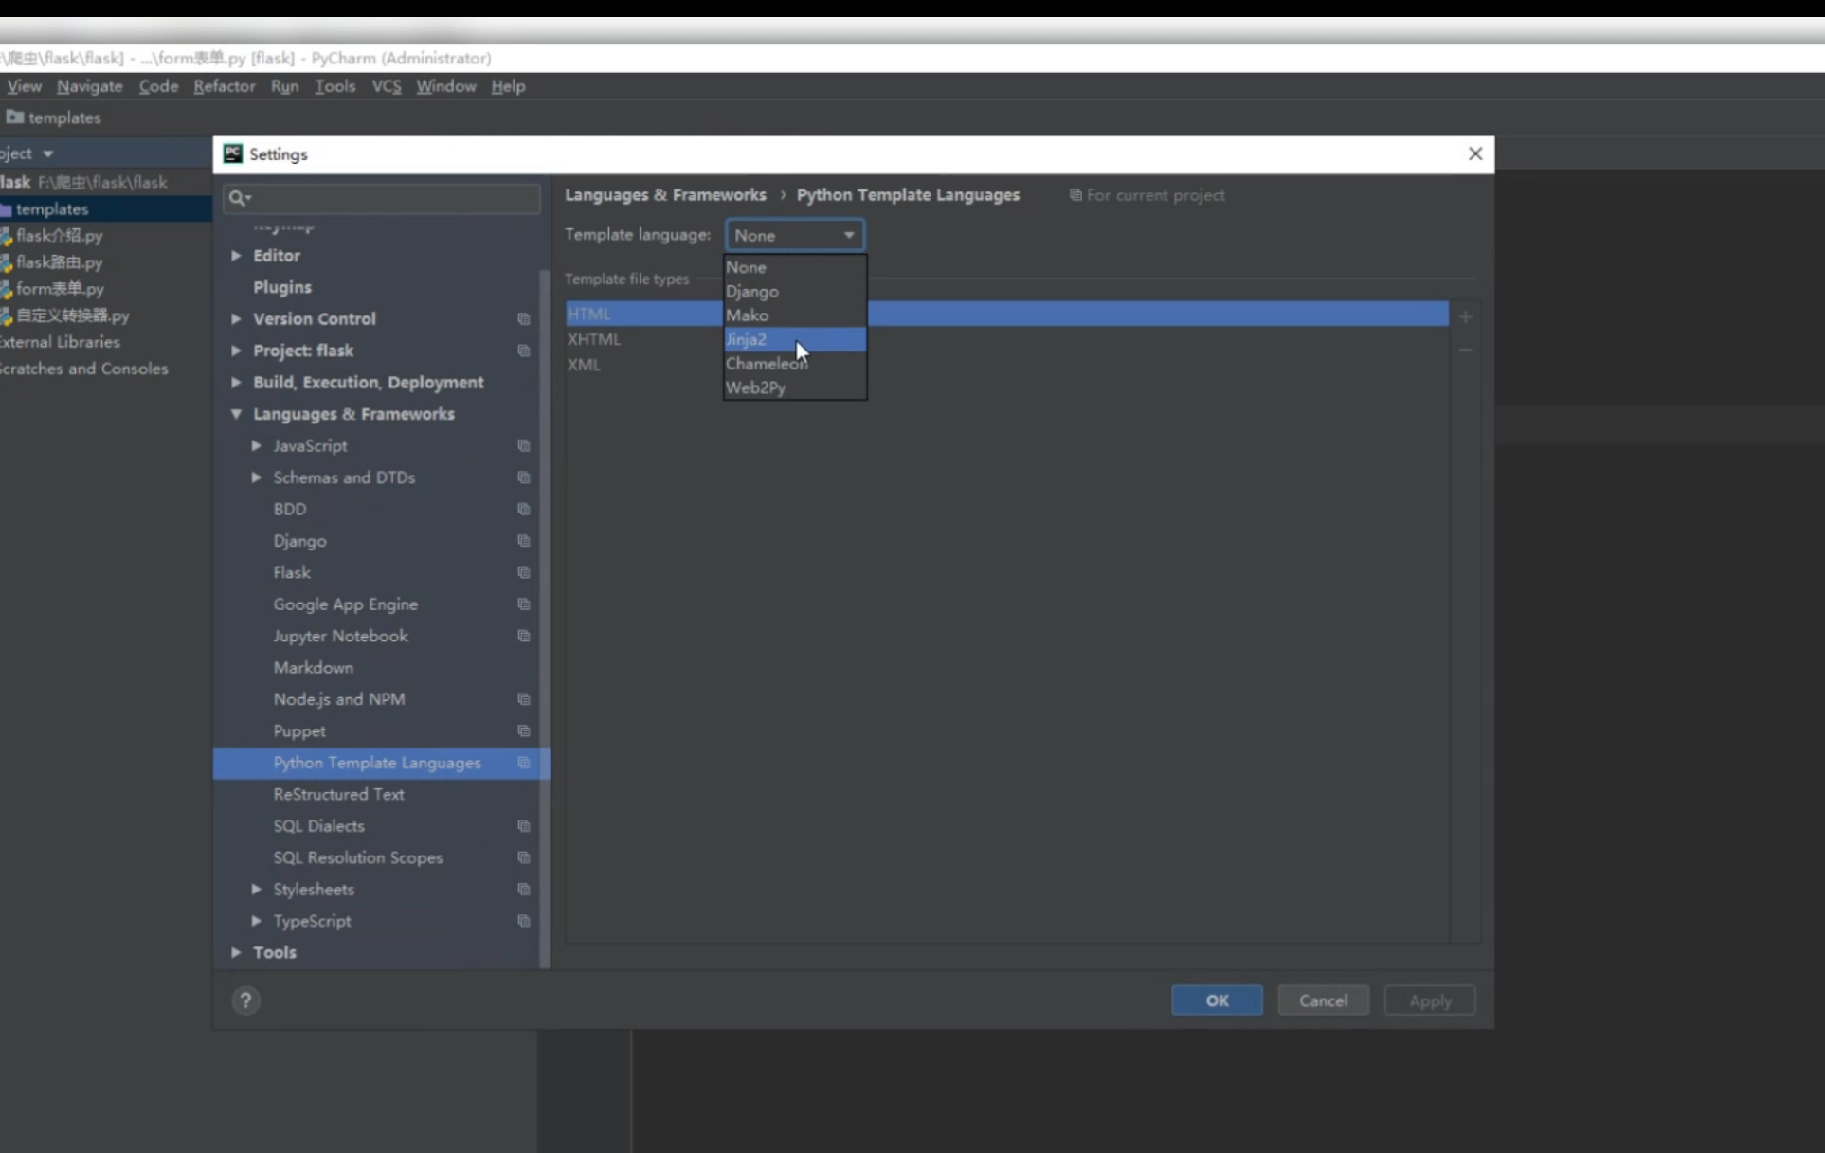Click the copy icon beside SQL Dialects
This screenshot has width=1825, height=1153.
[x=523, y=826]
